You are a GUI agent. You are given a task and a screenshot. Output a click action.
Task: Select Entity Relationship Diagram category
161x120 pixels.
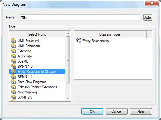point(37,72)
